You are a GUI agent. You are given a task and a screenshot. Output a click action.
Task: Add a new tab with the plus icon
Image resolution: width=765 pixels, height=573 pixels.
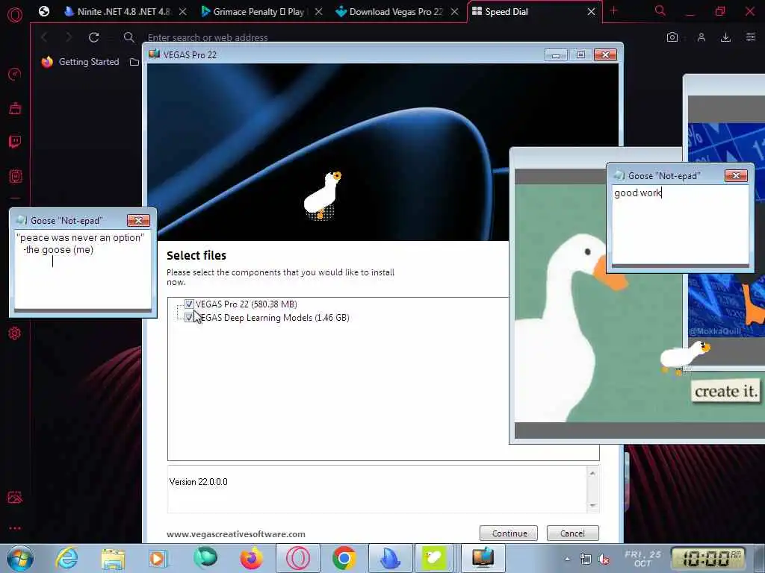point(613,10)
